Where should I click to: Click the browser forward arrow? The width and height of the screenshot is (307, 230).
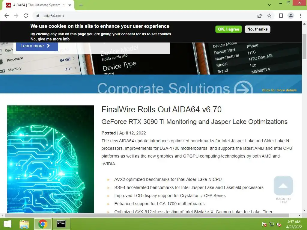point(16,16)
